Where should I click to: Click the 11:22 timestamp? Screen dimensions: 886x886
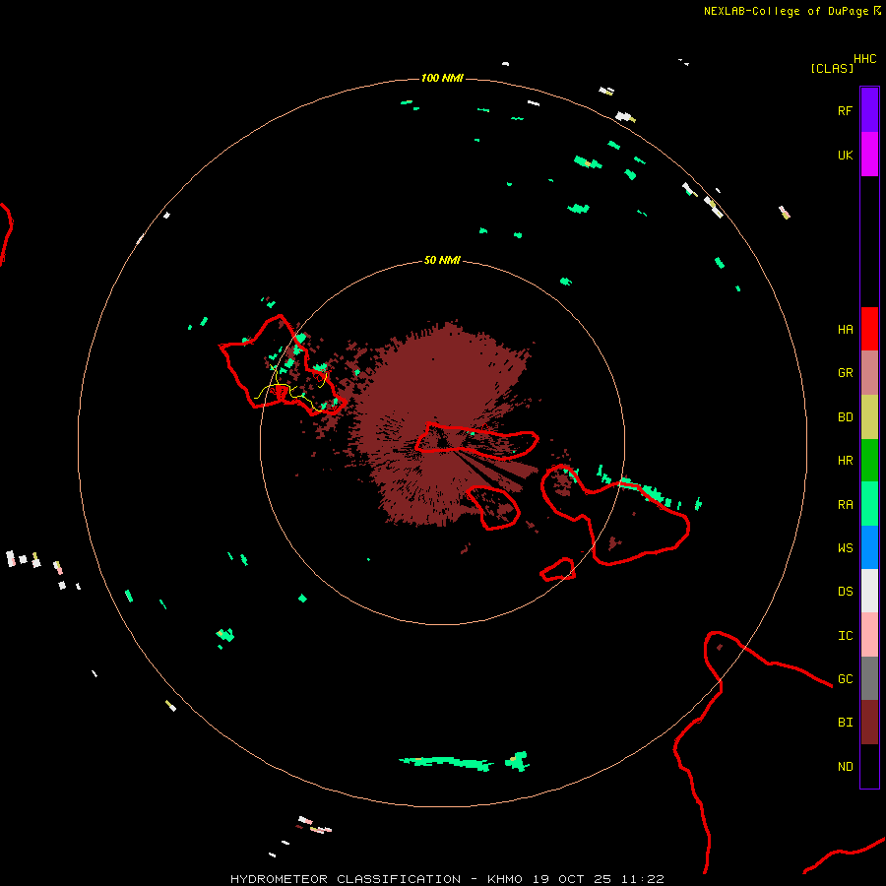pyautogui.click(x=643, y=879)
